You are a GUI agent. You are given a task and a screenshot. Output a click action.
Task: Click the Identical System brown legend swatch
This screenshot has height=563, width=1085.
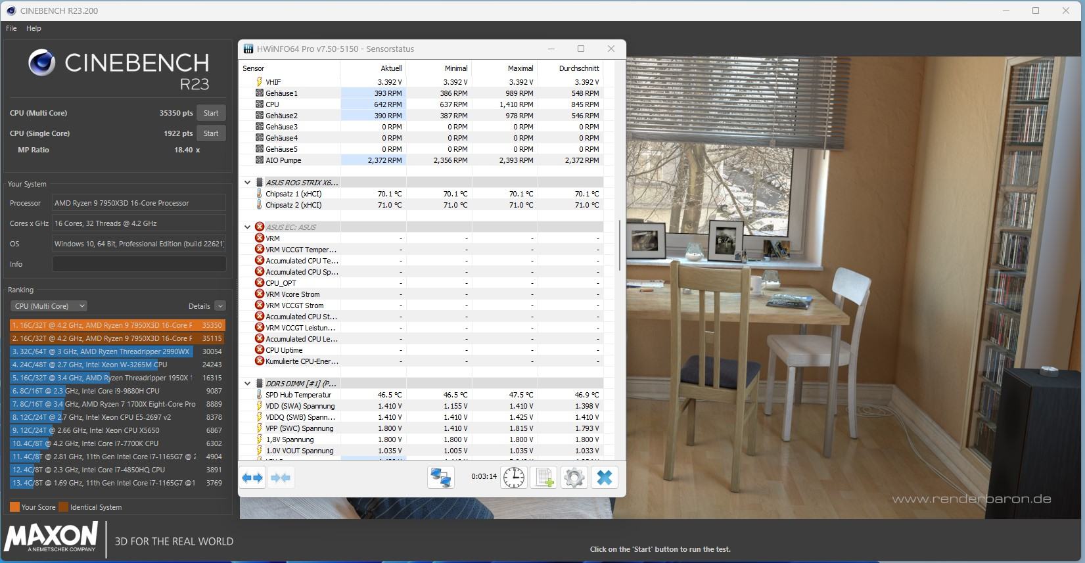tap(64, 507)
